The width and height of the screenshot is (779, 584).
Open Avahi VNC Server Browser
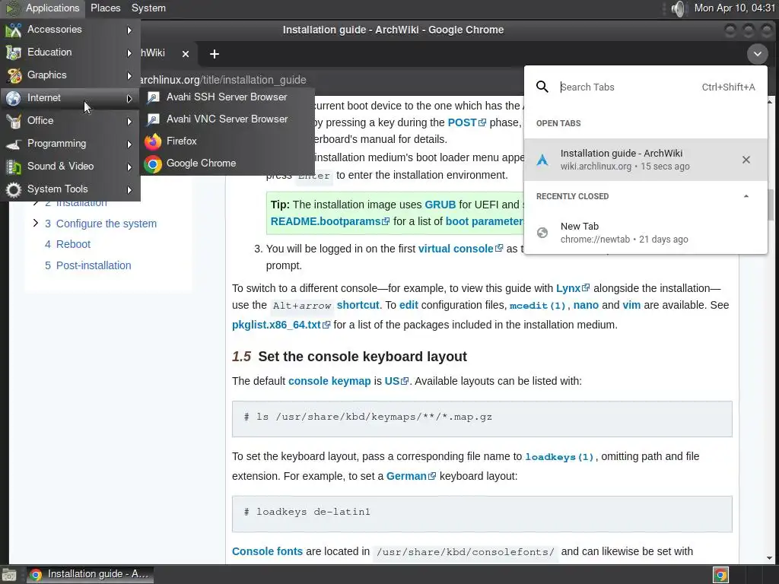click(227, 119)
